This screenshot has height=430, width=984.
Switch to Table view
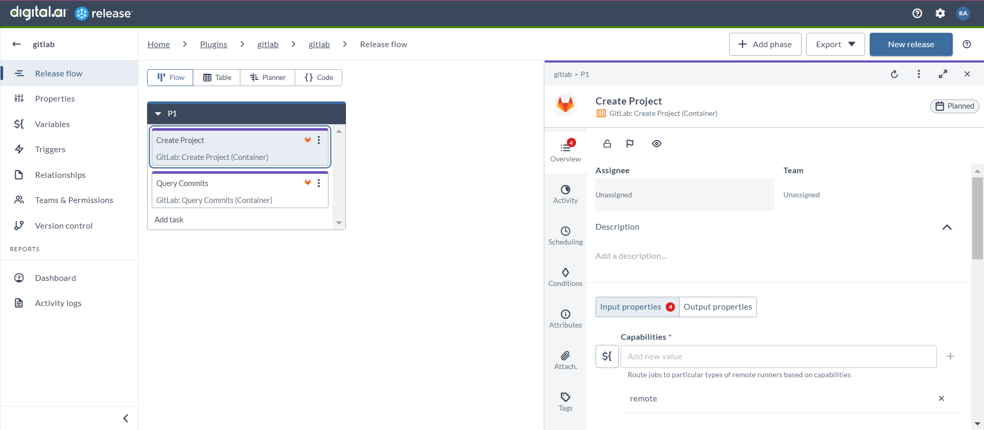point(217,77)
